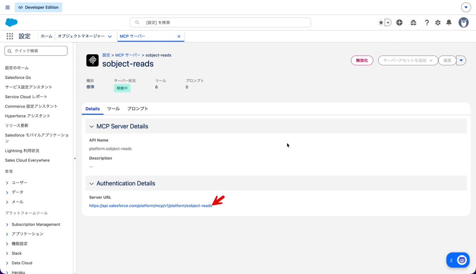Collapse the Authentication Details section
Screen dimensions: 476x274
[x=91, y=184]
